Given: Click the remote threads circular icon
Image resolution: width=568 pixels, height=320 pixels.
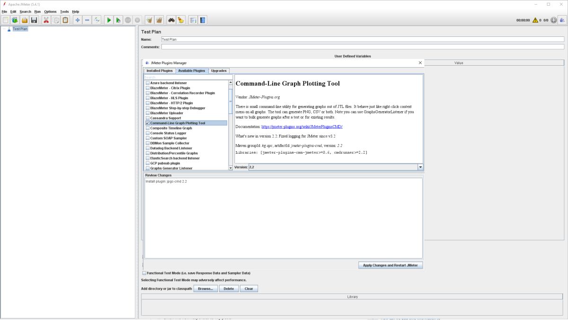Looking at the screenshot, I should [x=553, y=20].
